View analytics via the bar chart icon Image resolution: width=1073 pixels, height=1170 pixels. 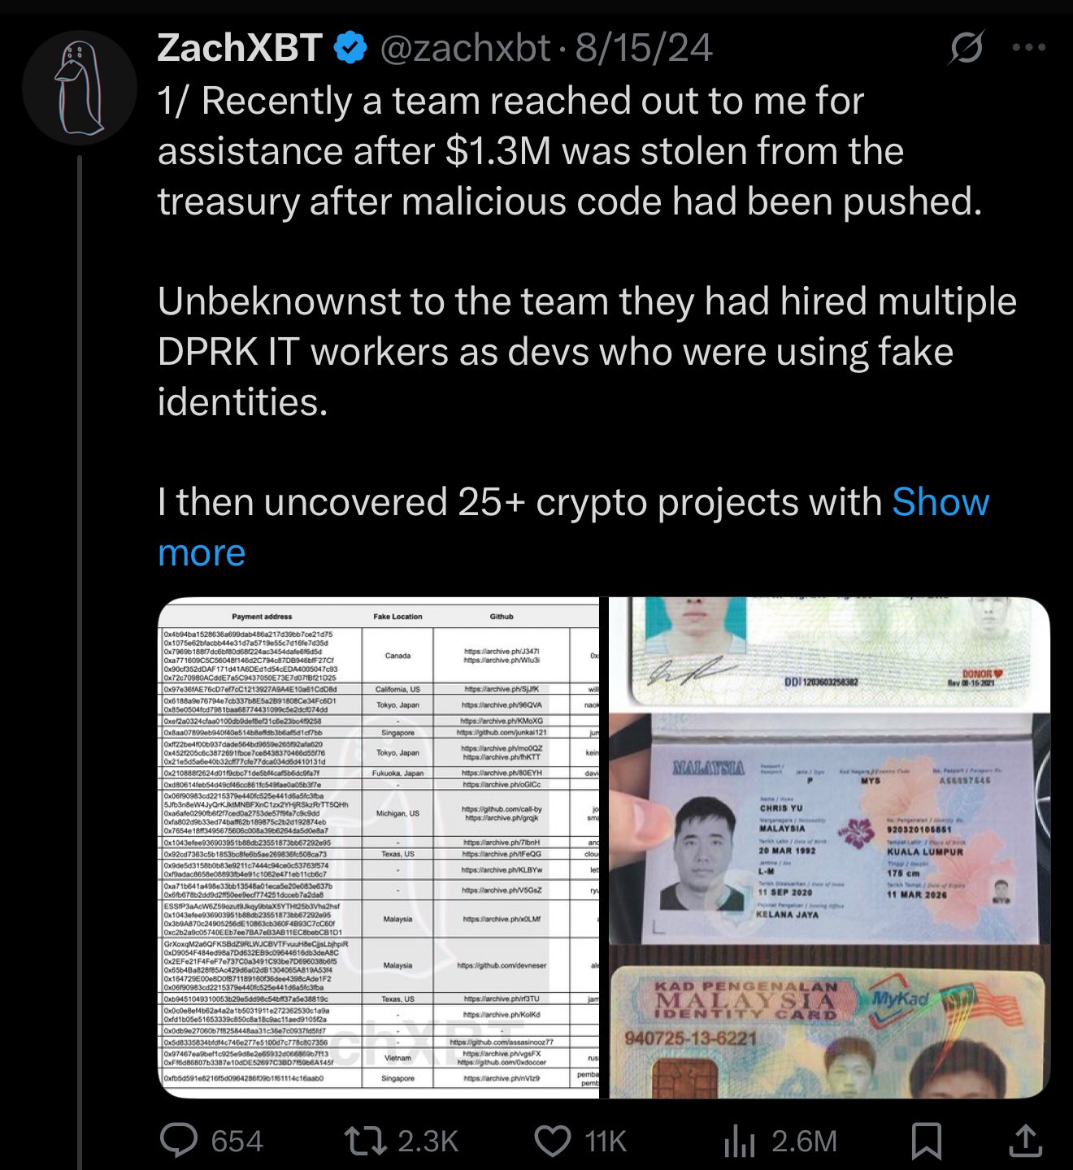pyautogui.click(x=739, y=1141)
